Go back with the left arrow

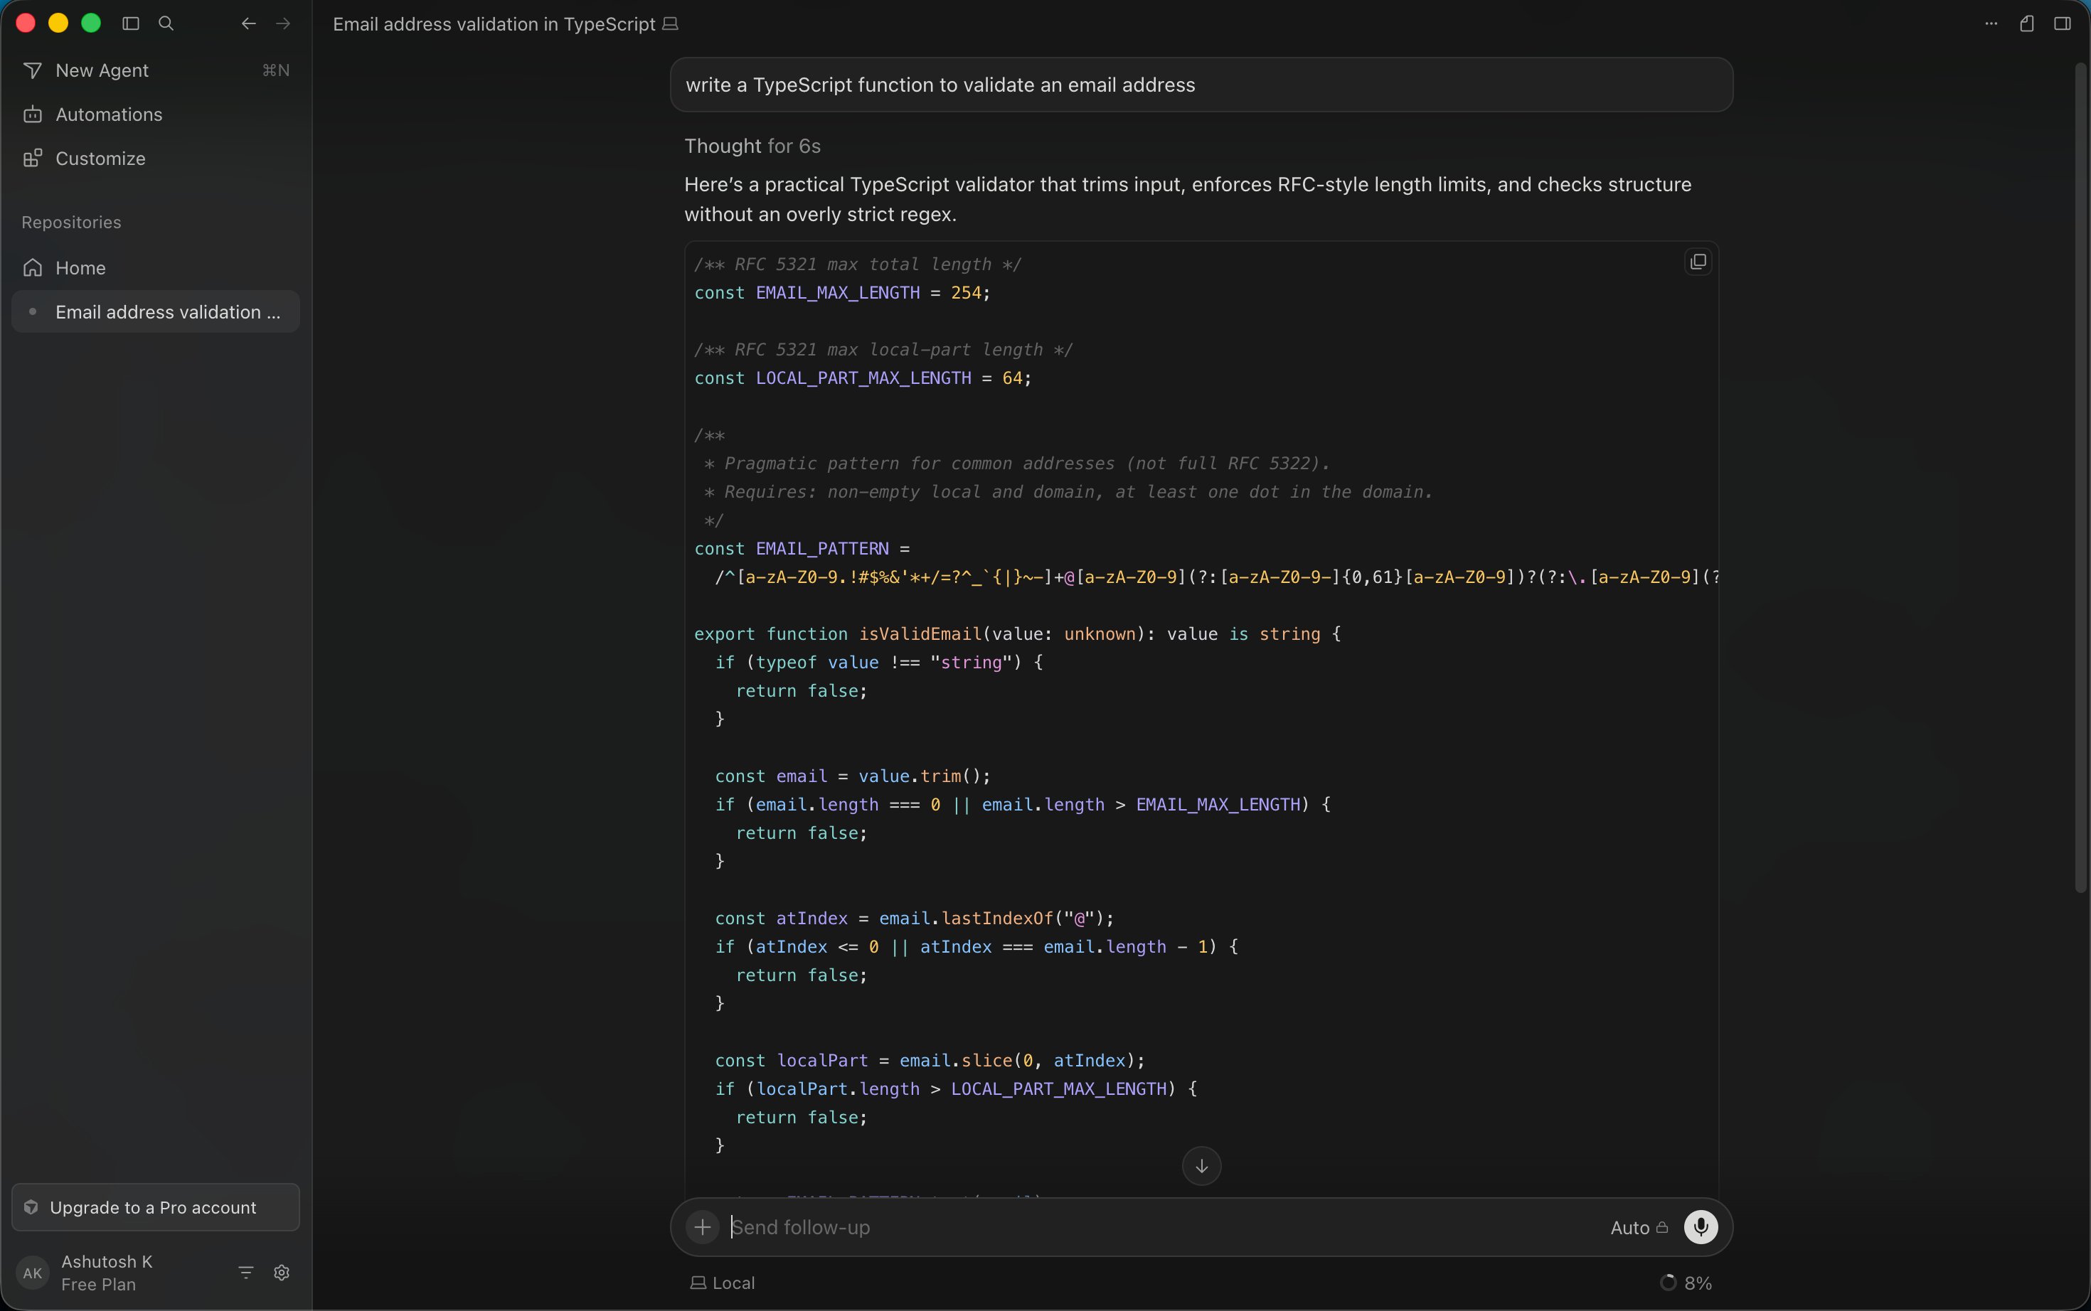[x=249, y=23]
